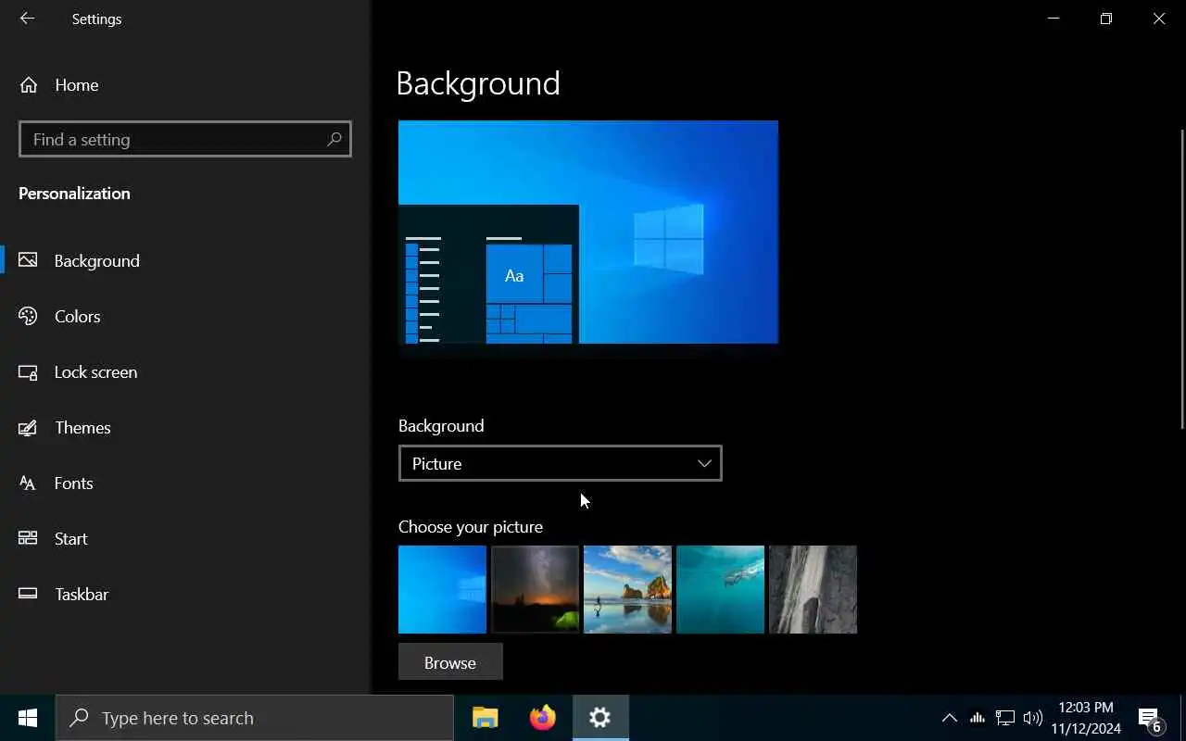Screen dimensions: 1186x741
Task: Choose the night sky tent wallpaper thumbnail
Action: pos(535,589)
